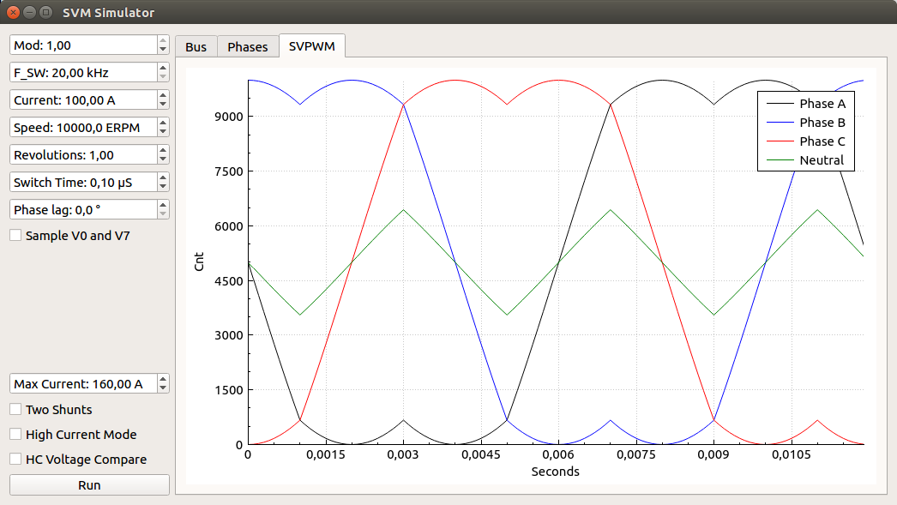The image size is (897, 505).
Task: Switch to the Bus tab
Action: 196,47
